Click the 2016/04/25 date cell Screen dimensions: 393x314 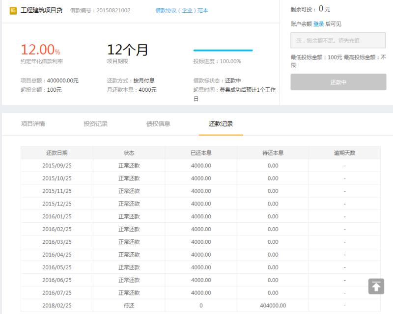coord(57,255)
